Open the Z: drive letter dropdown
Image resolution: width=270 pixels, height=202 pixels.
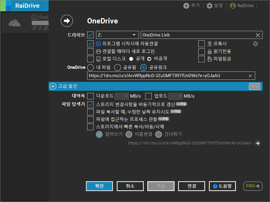point(117,35)
